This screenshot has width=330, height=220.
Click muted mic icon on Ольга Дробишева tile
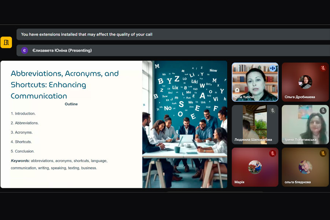tap(323, 68)
